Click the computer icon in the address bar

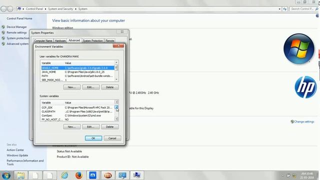[x=19, y=9]
